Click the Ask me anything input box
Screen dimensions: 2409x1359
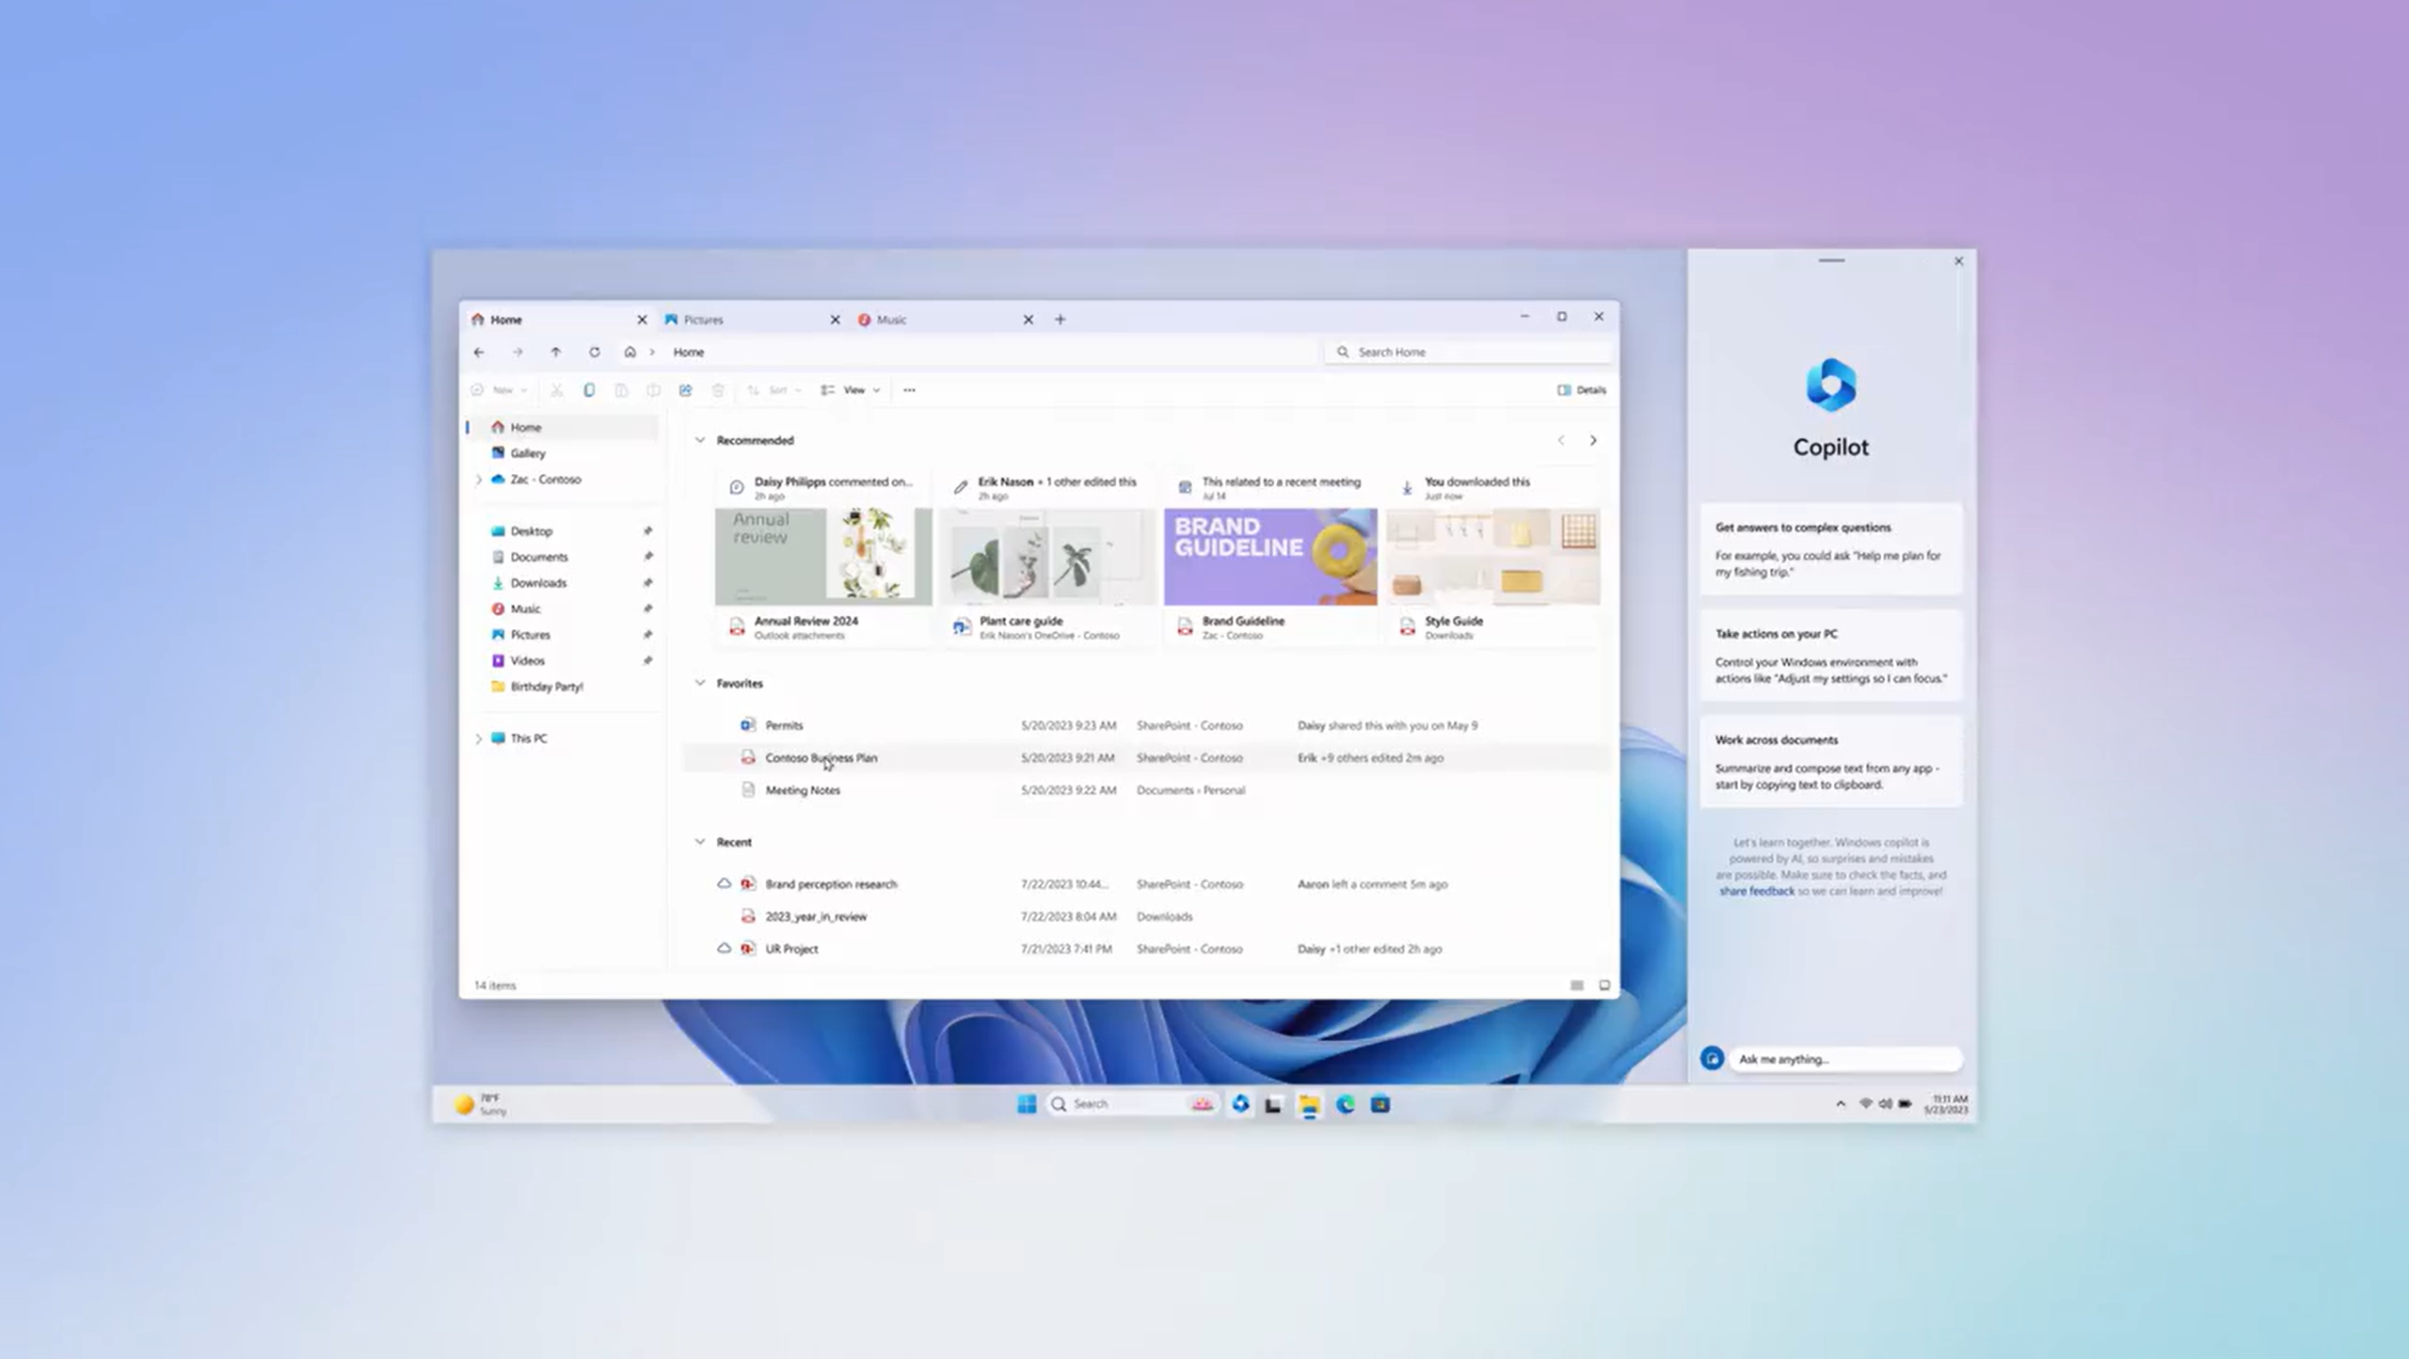pyautogui.click(x=1846, y=1059)
